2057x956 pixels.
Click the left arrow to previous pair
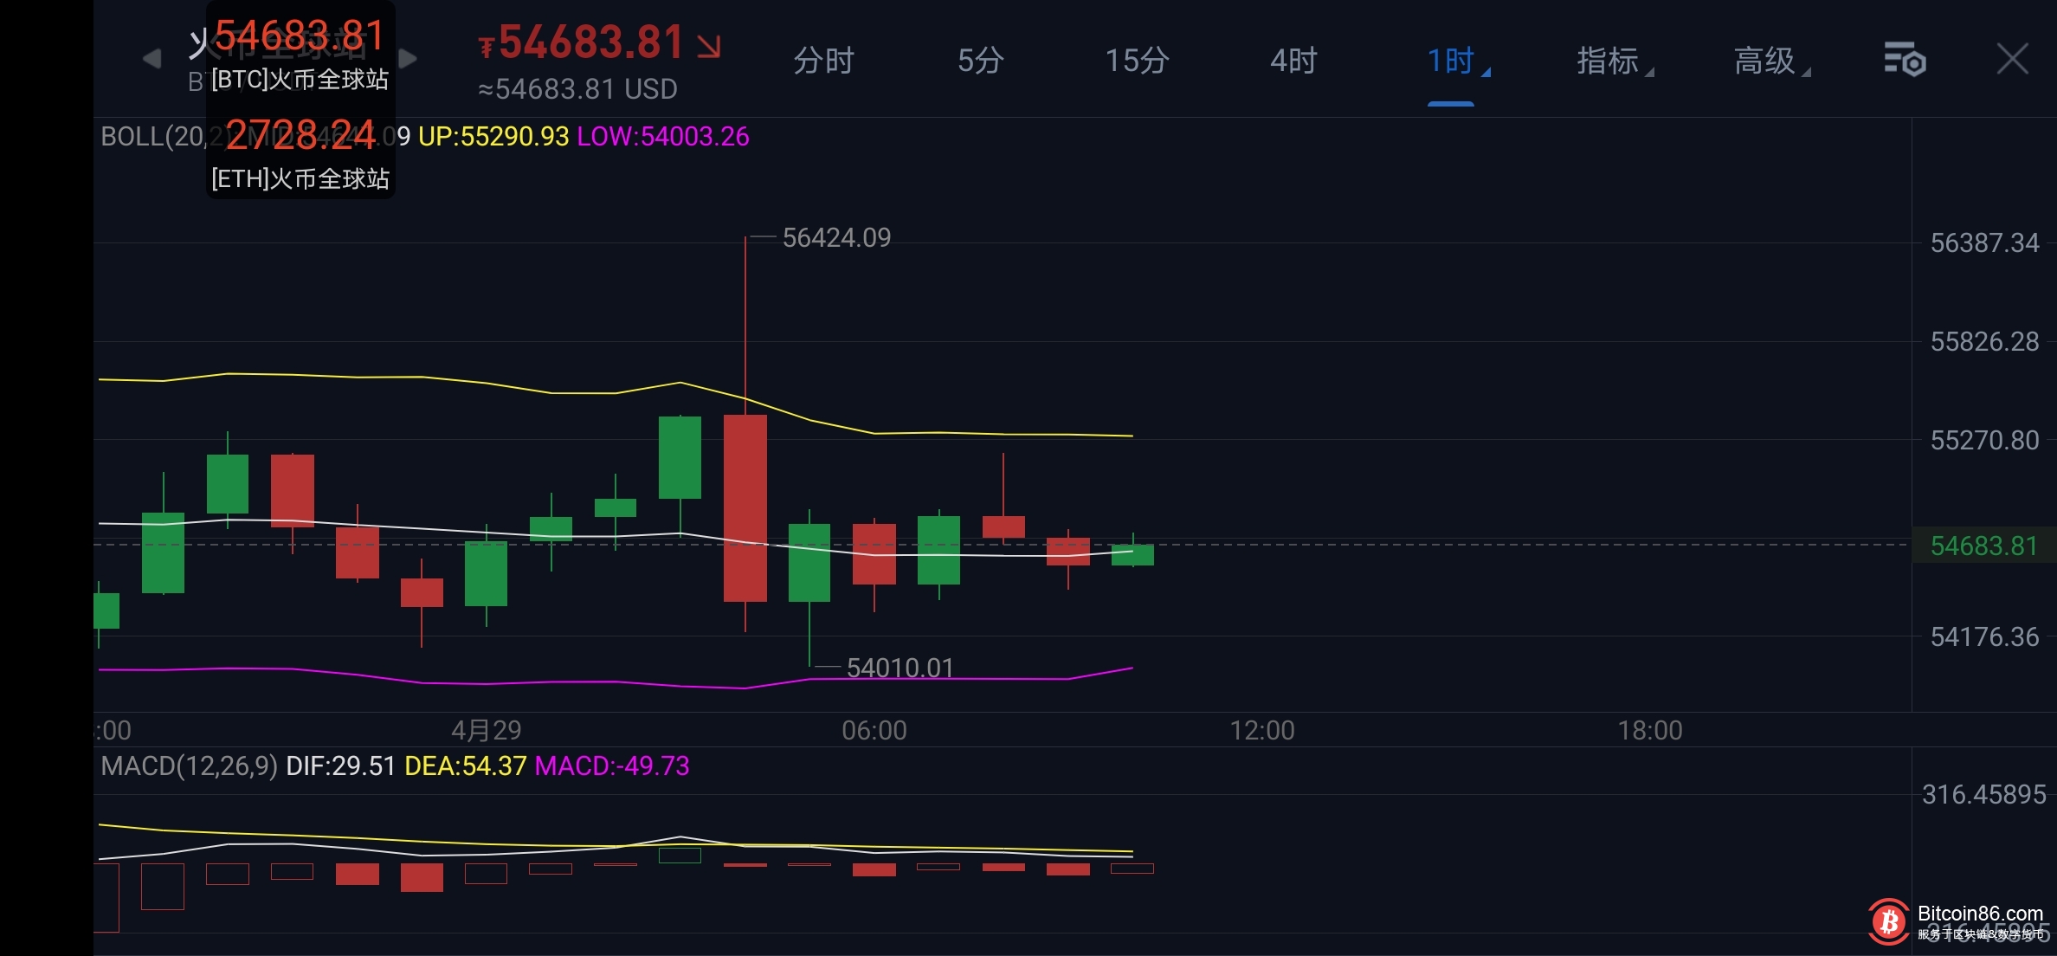[152, 59]
